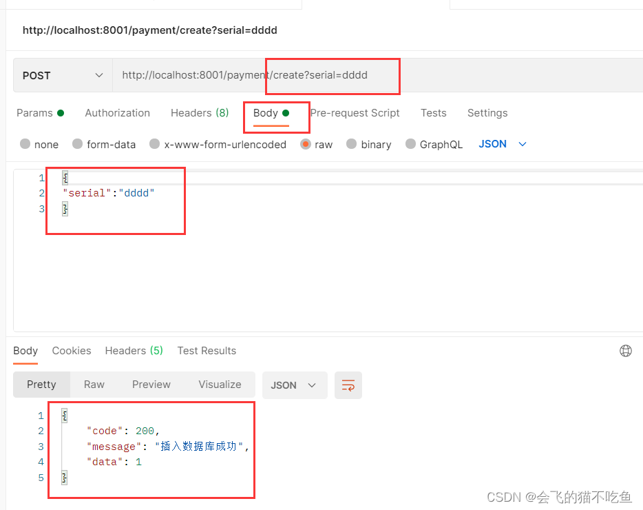Choose the binary body option
Screen dimensions: 643x510
(351, 144)
